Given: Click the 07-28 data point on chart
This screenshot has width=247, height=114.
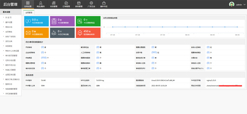Looking at the screenshot, I should 137,27.
